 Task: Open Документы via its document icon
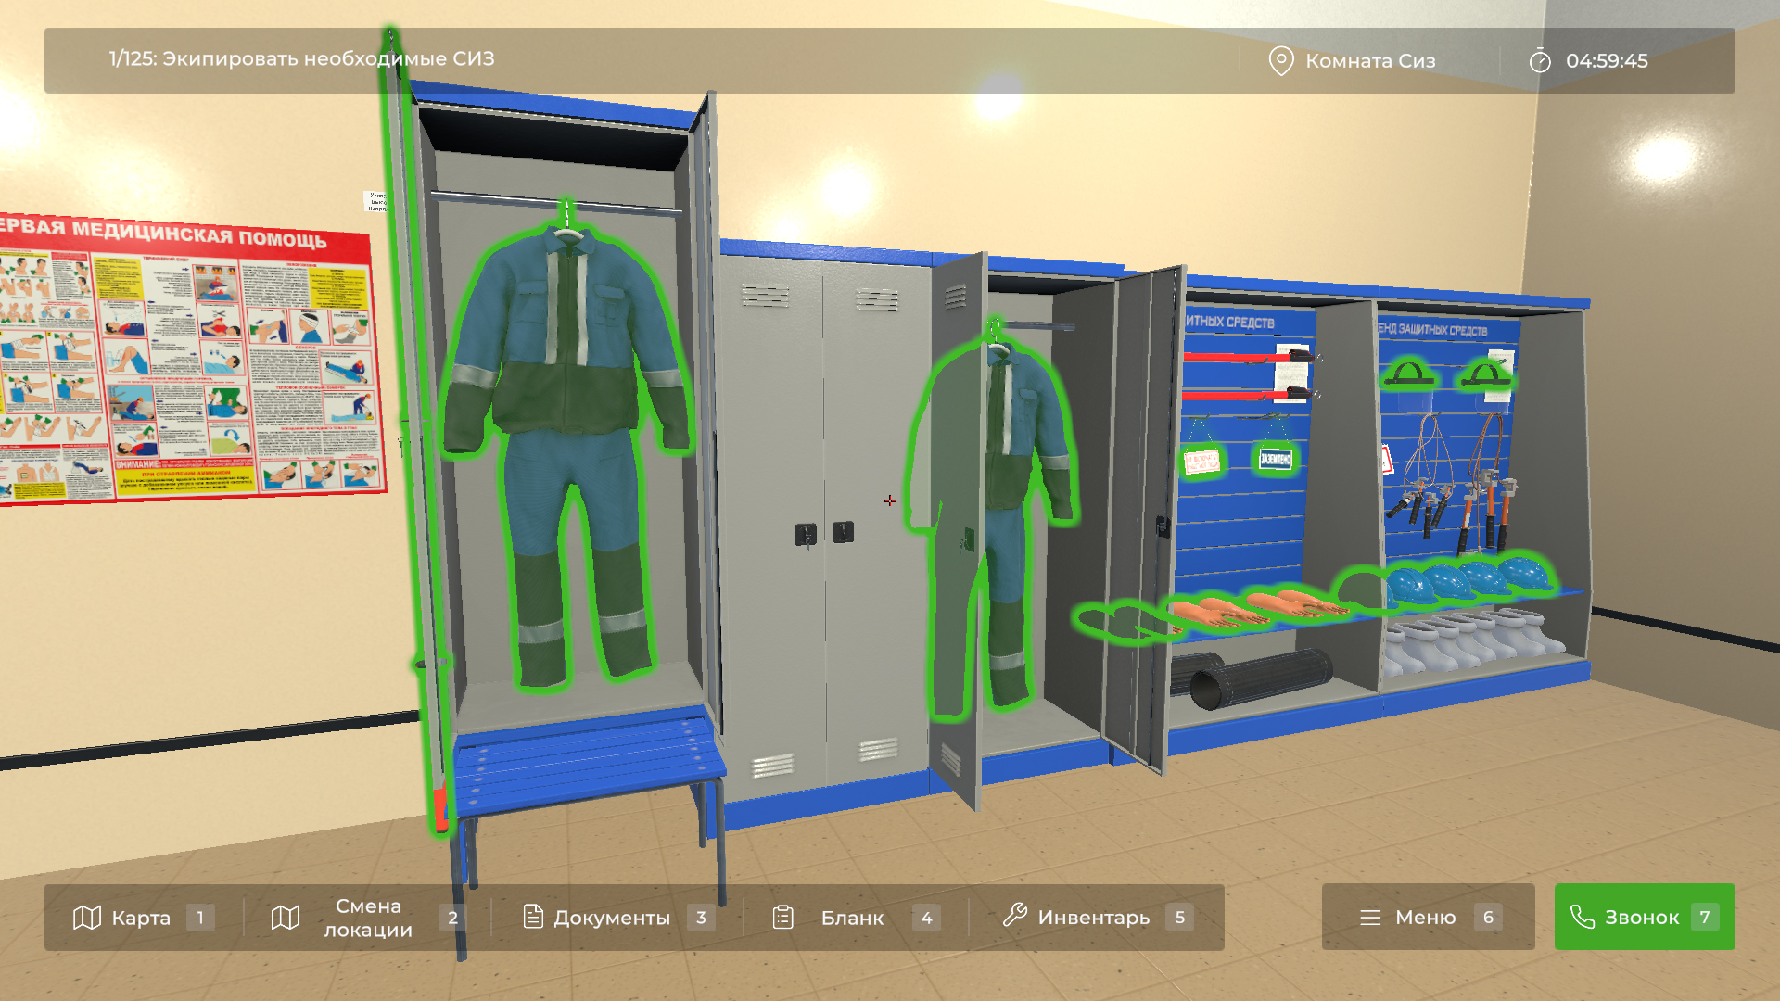(533, 917)
